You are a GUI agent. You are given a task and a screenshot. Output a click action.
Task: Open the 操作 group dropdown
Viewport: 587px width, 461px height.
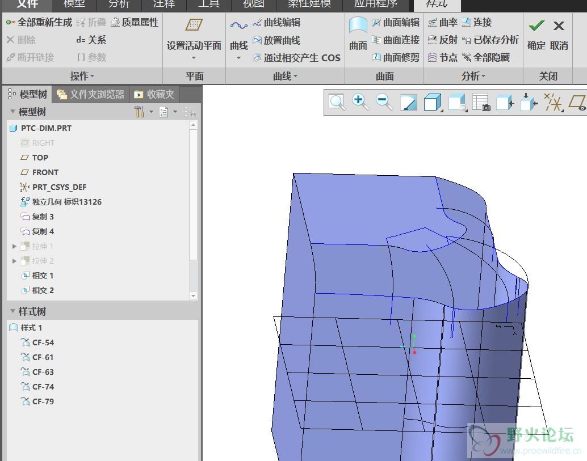(x=82, y=76)
